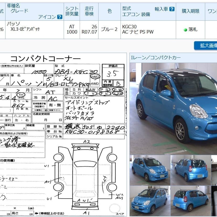217x217 pixels.
Task: Click the help icon beside アイコン
Action: click(x=60, y=17)
